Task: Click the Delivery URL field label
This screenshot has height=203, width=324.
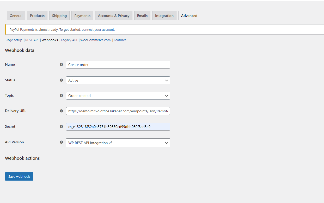Action: click(x=16, y=111)
